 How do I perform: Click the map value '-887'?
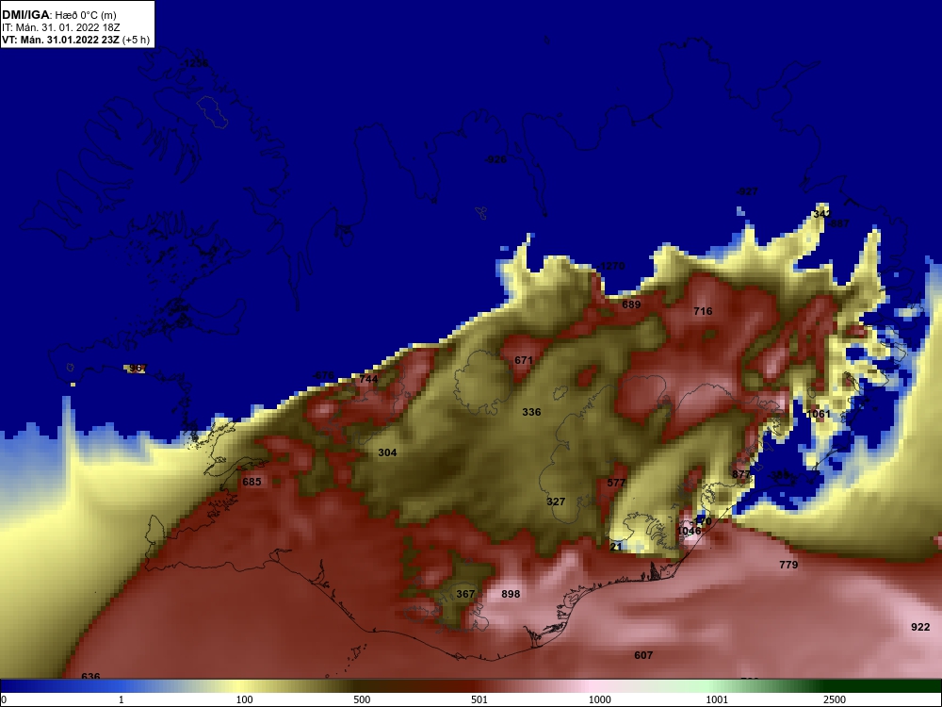tap(838, 223)
